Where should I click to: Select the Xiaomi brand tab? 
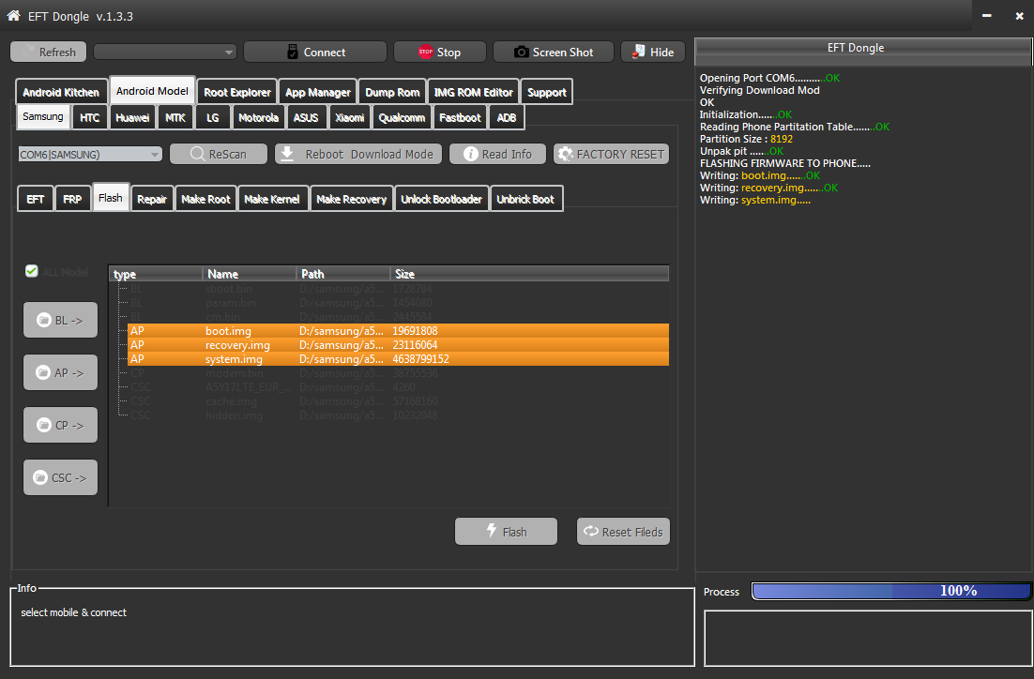point(349,118)
